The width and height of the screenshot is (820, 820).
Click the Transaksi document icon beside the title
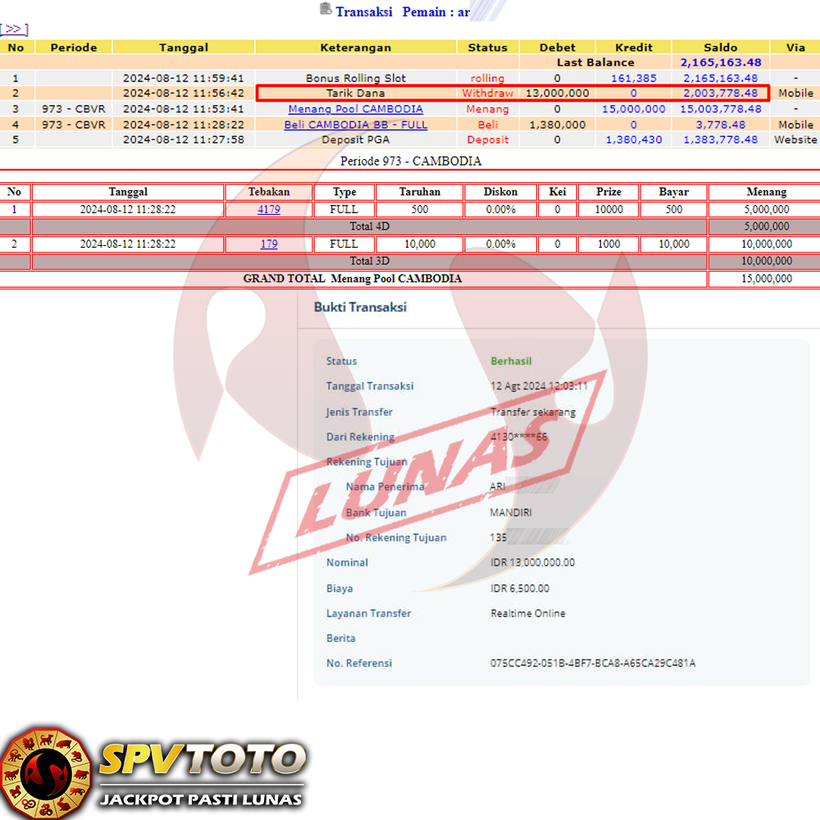[x=326, y=10]
